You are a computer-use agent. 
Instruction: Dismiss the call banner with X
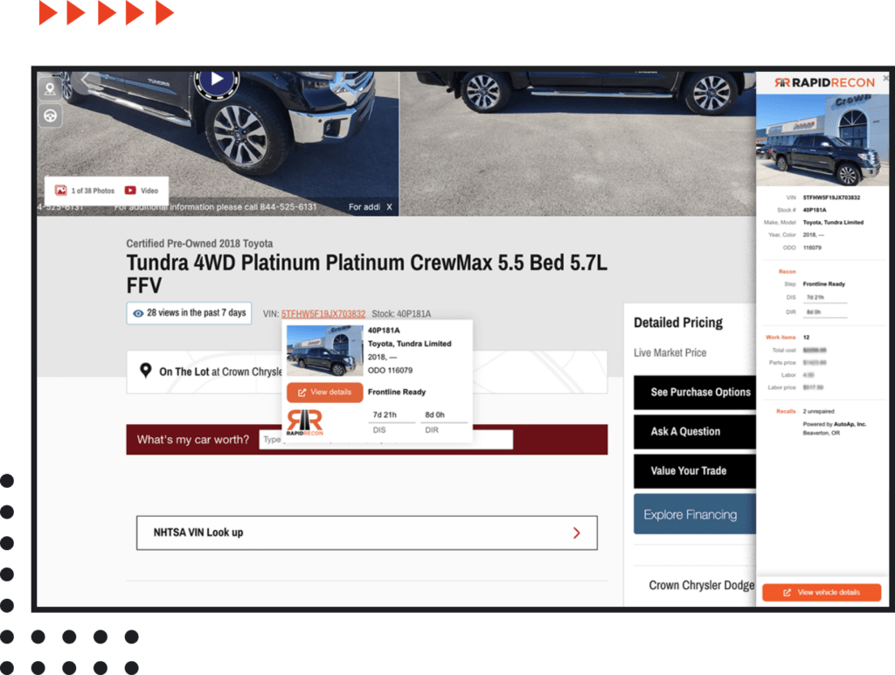[x=389, y=206]
